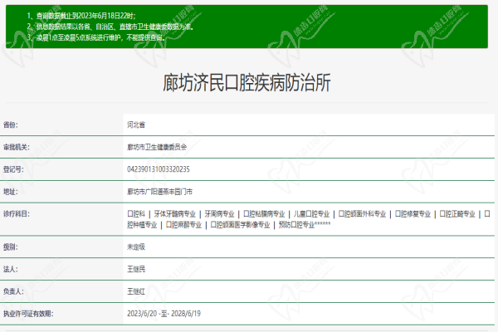Select validity period 2023/6/20 -至- 2028/6/19

[164, 314]
